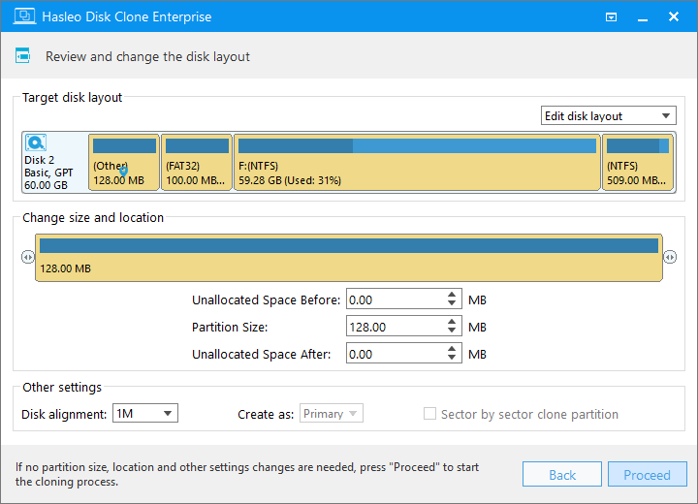Click the Hasleo Disk Clone app icon

pos(24,16)
